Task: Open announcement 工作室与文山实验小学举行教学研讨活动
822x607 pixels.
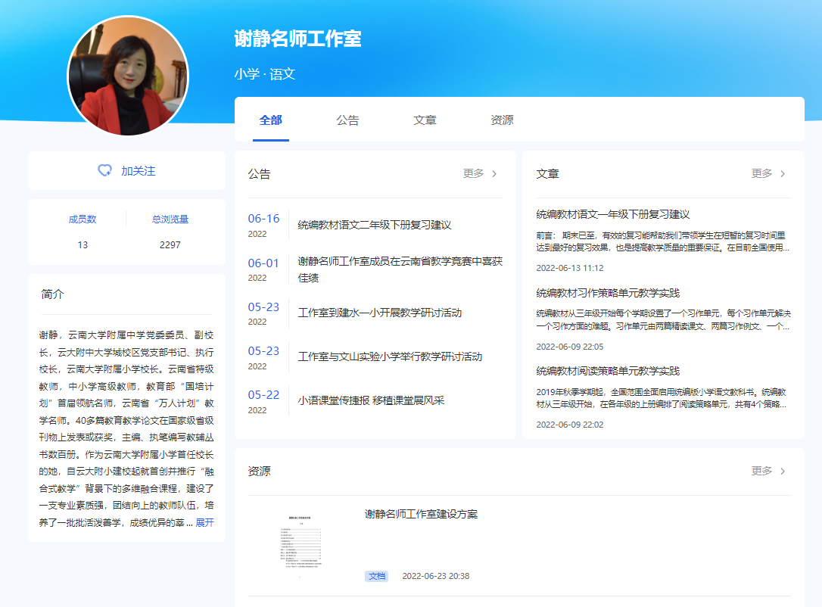Action: click(390, 356)
